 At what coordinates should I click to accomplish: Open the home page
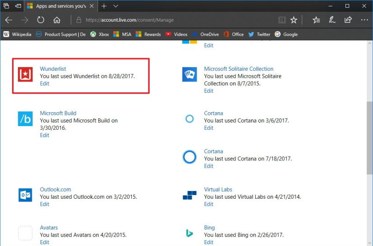(57, 20)
